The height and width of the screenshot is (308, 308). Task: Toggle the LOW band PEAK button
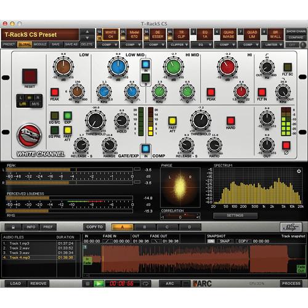(x=55, y=92)
